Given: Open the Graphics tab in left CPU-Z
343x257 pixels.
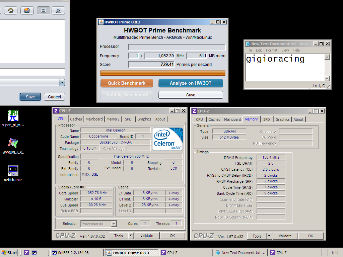Looking at the screenshot, I should coord(144,119).
